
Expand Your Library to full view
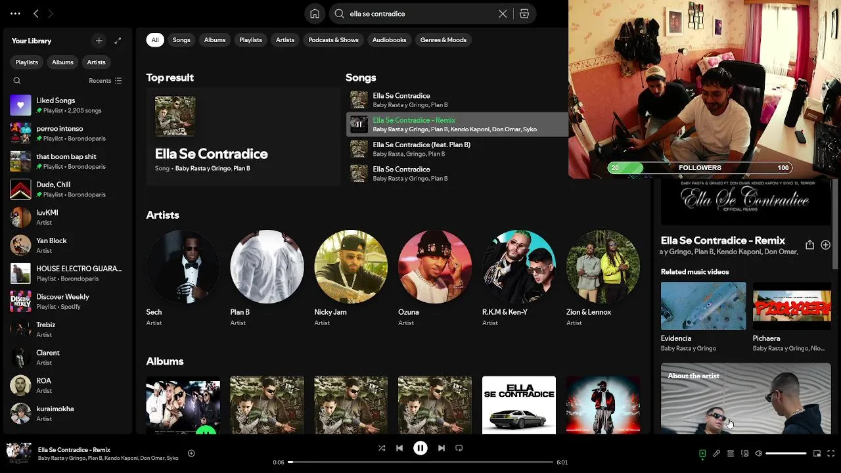(118, 41)
